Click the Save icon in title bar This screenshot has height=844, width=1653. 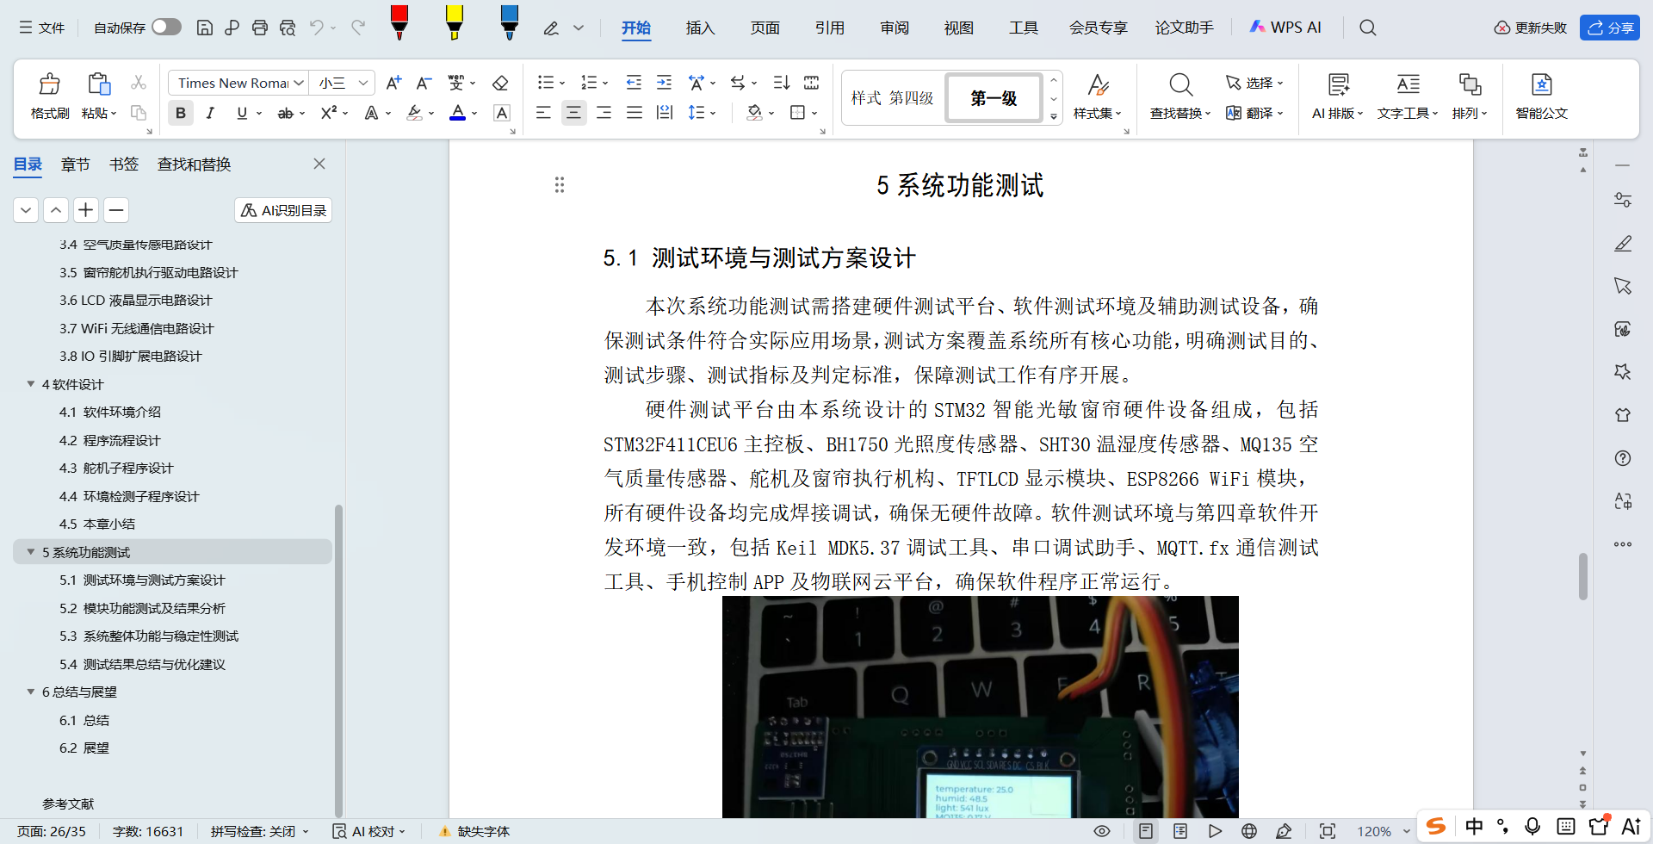(205, 28)
